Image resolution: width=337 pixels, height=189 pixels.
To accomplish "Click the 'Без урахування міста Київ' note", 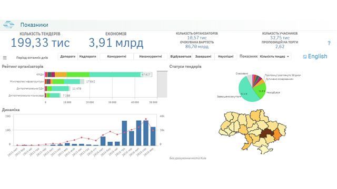I will click(x=188, y=158).
